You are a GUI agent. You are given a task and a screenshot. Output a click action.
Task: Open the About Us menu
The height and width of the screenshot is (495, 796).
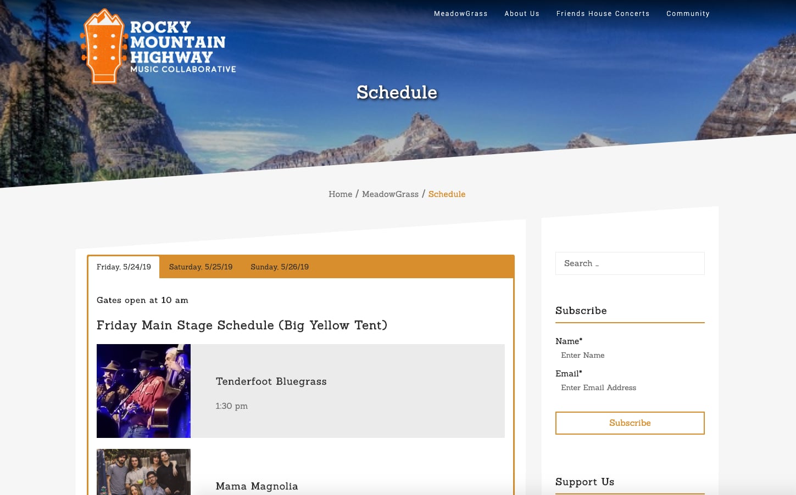click(x=522, y=14)
